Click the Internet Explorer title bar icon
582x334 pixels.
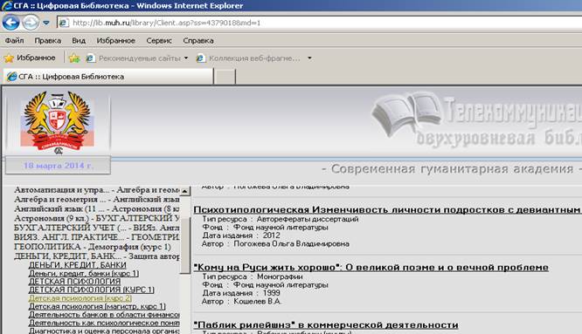[6, 5]
